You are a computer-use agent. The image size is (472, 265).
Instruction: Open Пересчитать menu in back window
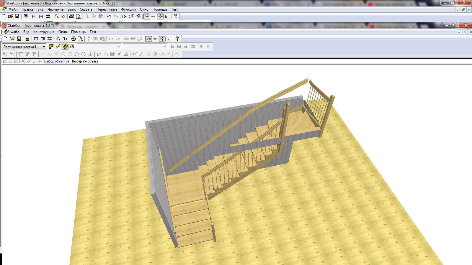coord(107,9)
